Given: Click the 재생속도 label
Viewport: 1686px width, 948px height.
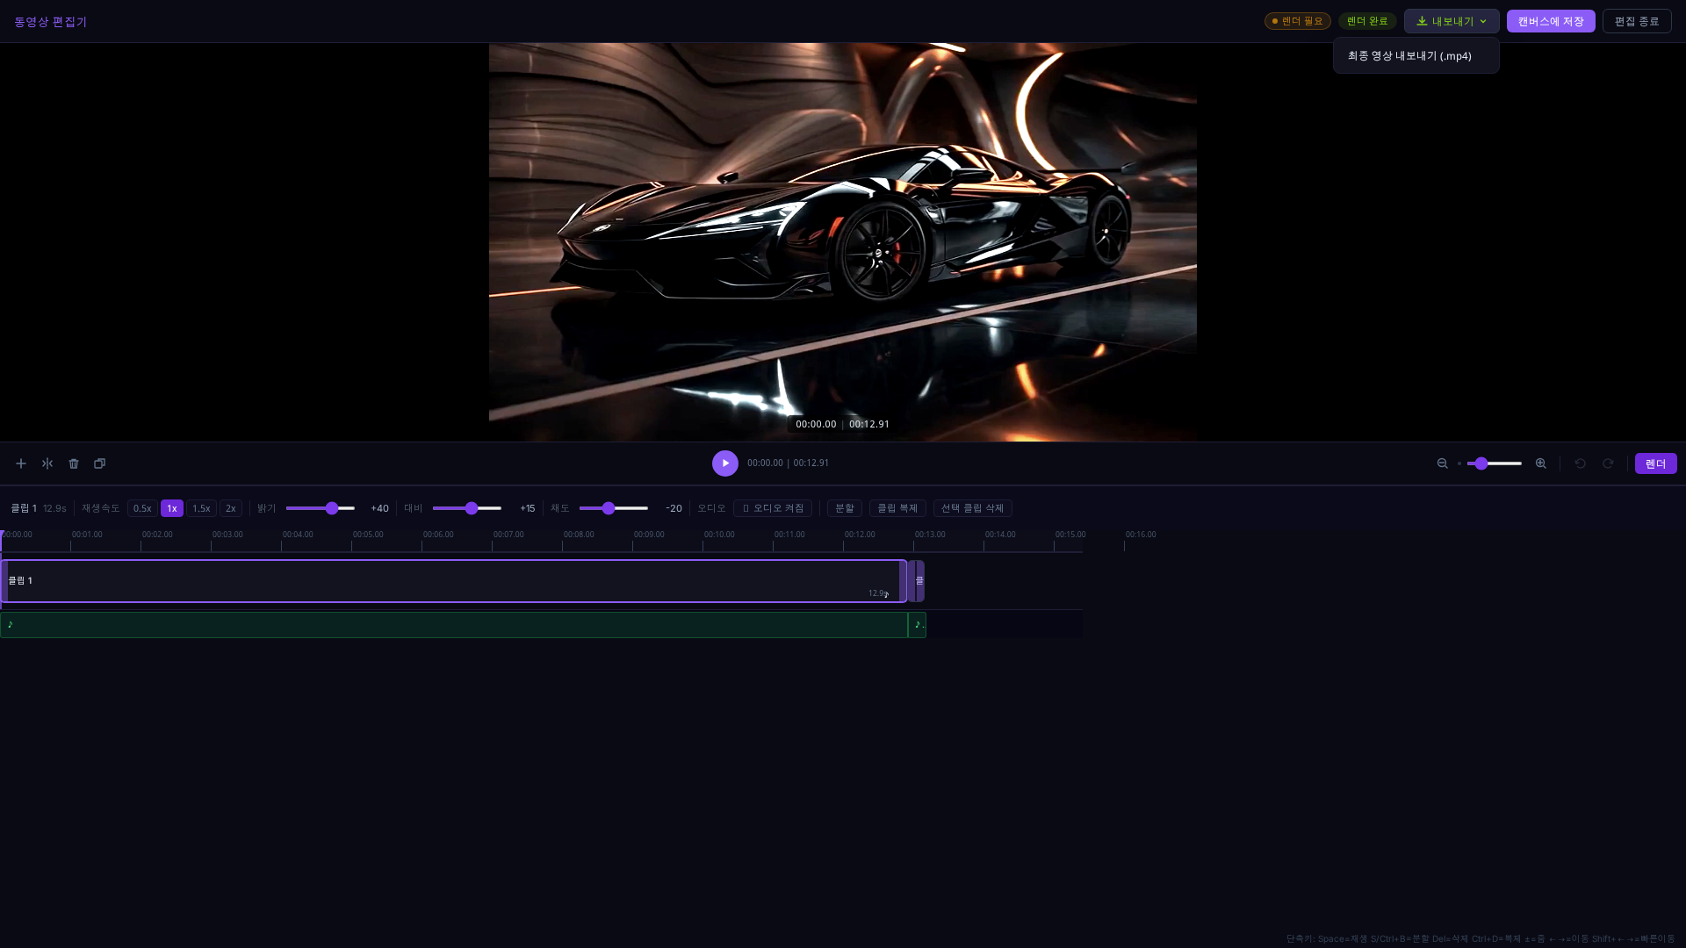Looking at the screenshot, I should (101, 508).
